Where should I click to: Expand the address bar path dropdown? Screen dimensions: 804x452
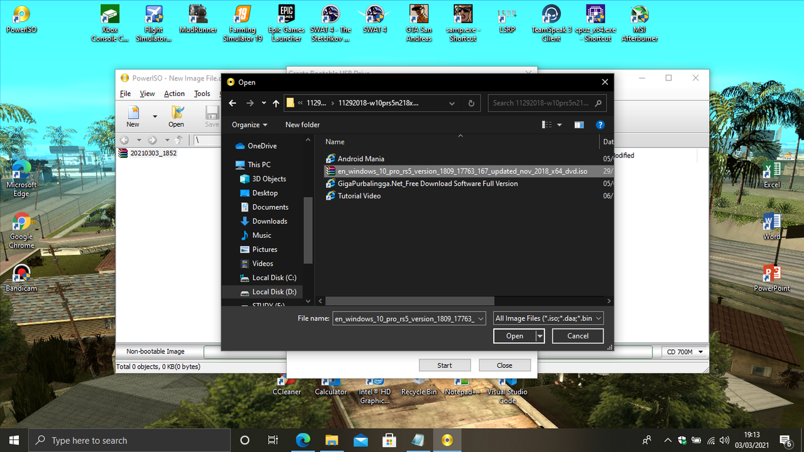(452, 103)
